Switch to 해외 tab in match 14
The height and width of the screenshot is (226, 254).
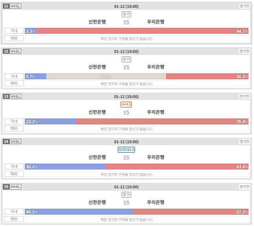[14, 174]
